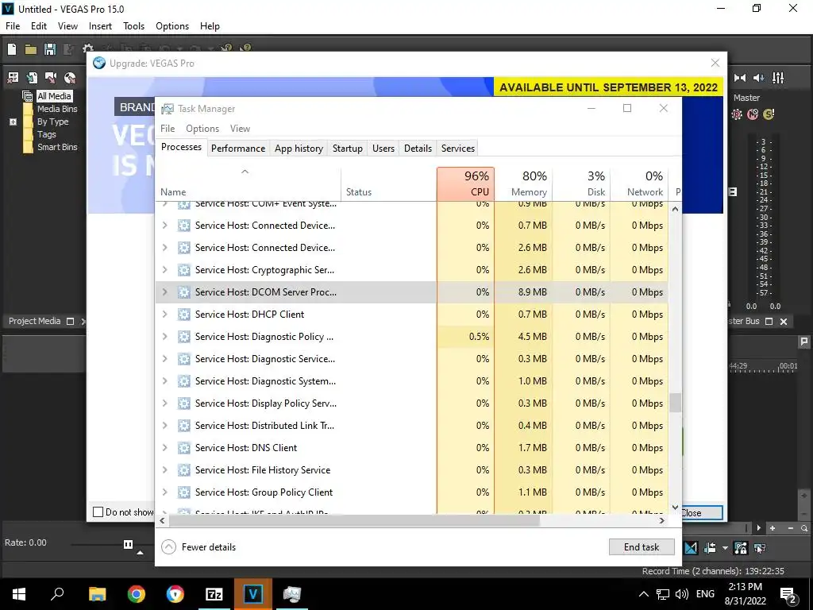
Task: Click the Rate slider handle in VEGAS
Action: point(128,544)
